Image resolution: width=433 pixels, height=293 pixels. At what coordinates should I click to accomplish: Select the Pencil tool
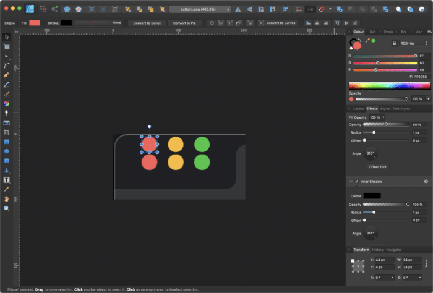(7, 85)
